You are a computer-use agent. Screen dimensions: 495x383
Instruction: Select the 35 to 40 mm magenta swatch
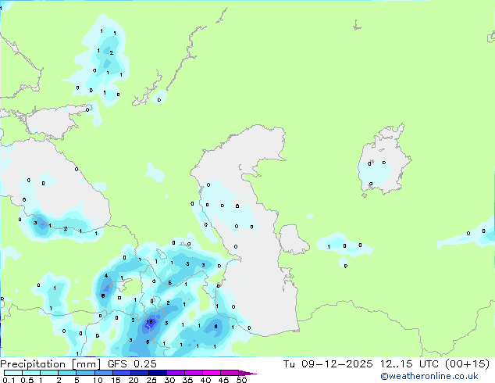(193, 373)
